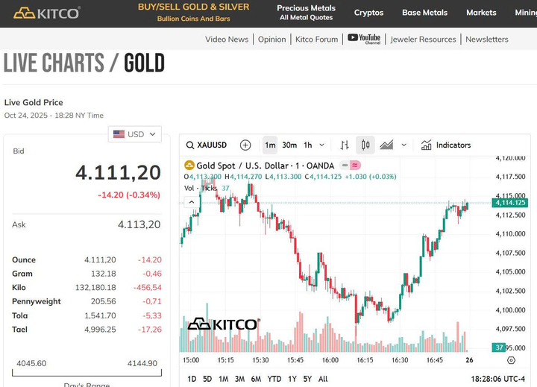537x387 pixels.
Task: Open the USD currency dropdown
Action: (x=135, y=134)
